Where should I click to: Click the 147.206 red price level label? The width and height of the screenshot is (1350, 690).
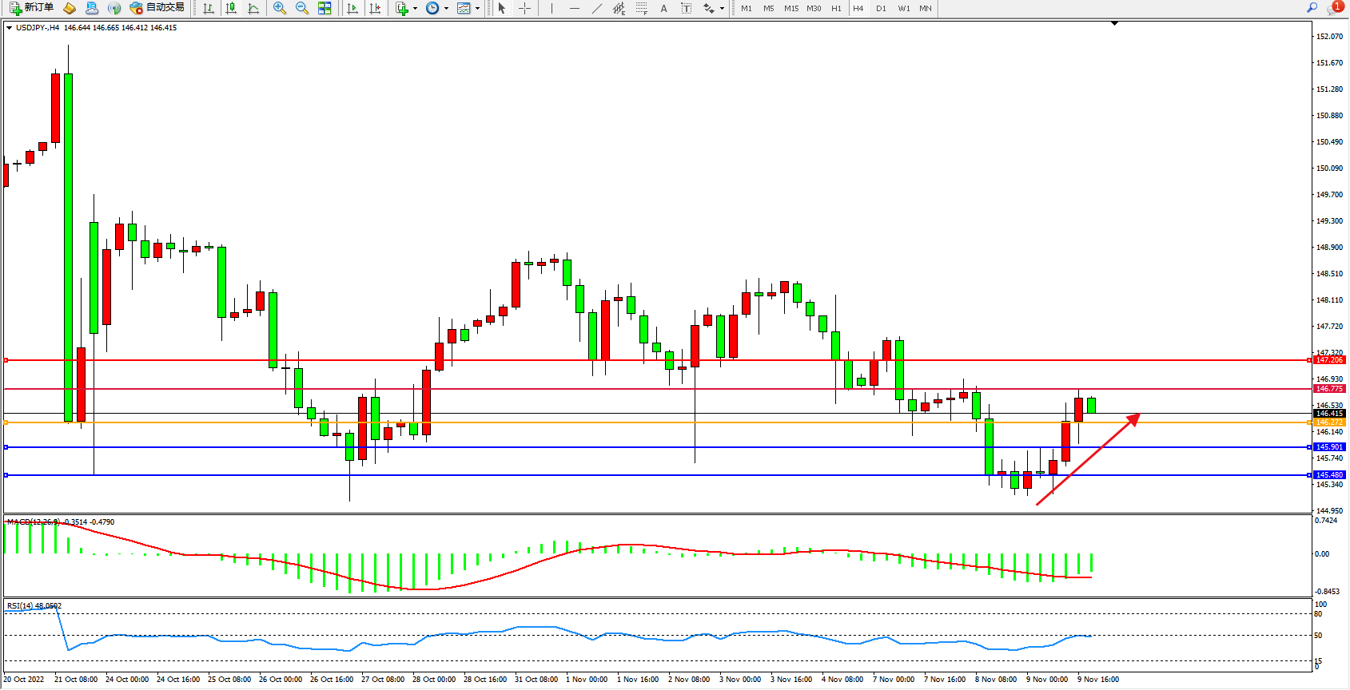(1329, 360)
